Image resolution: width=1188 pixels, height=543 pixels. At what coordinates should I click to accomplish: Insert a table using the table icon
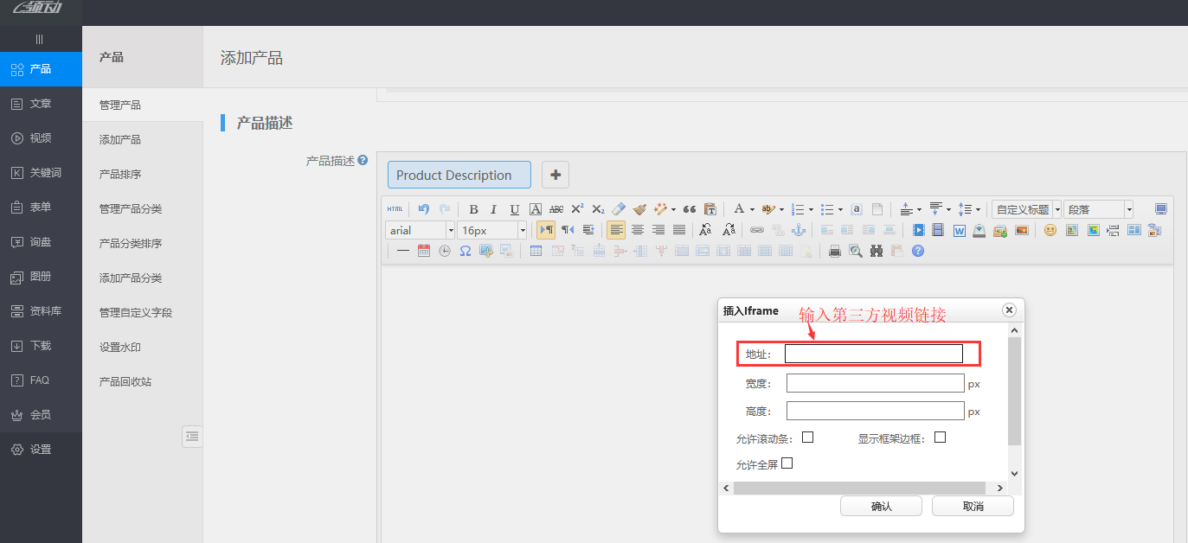(x=536, y=251)
